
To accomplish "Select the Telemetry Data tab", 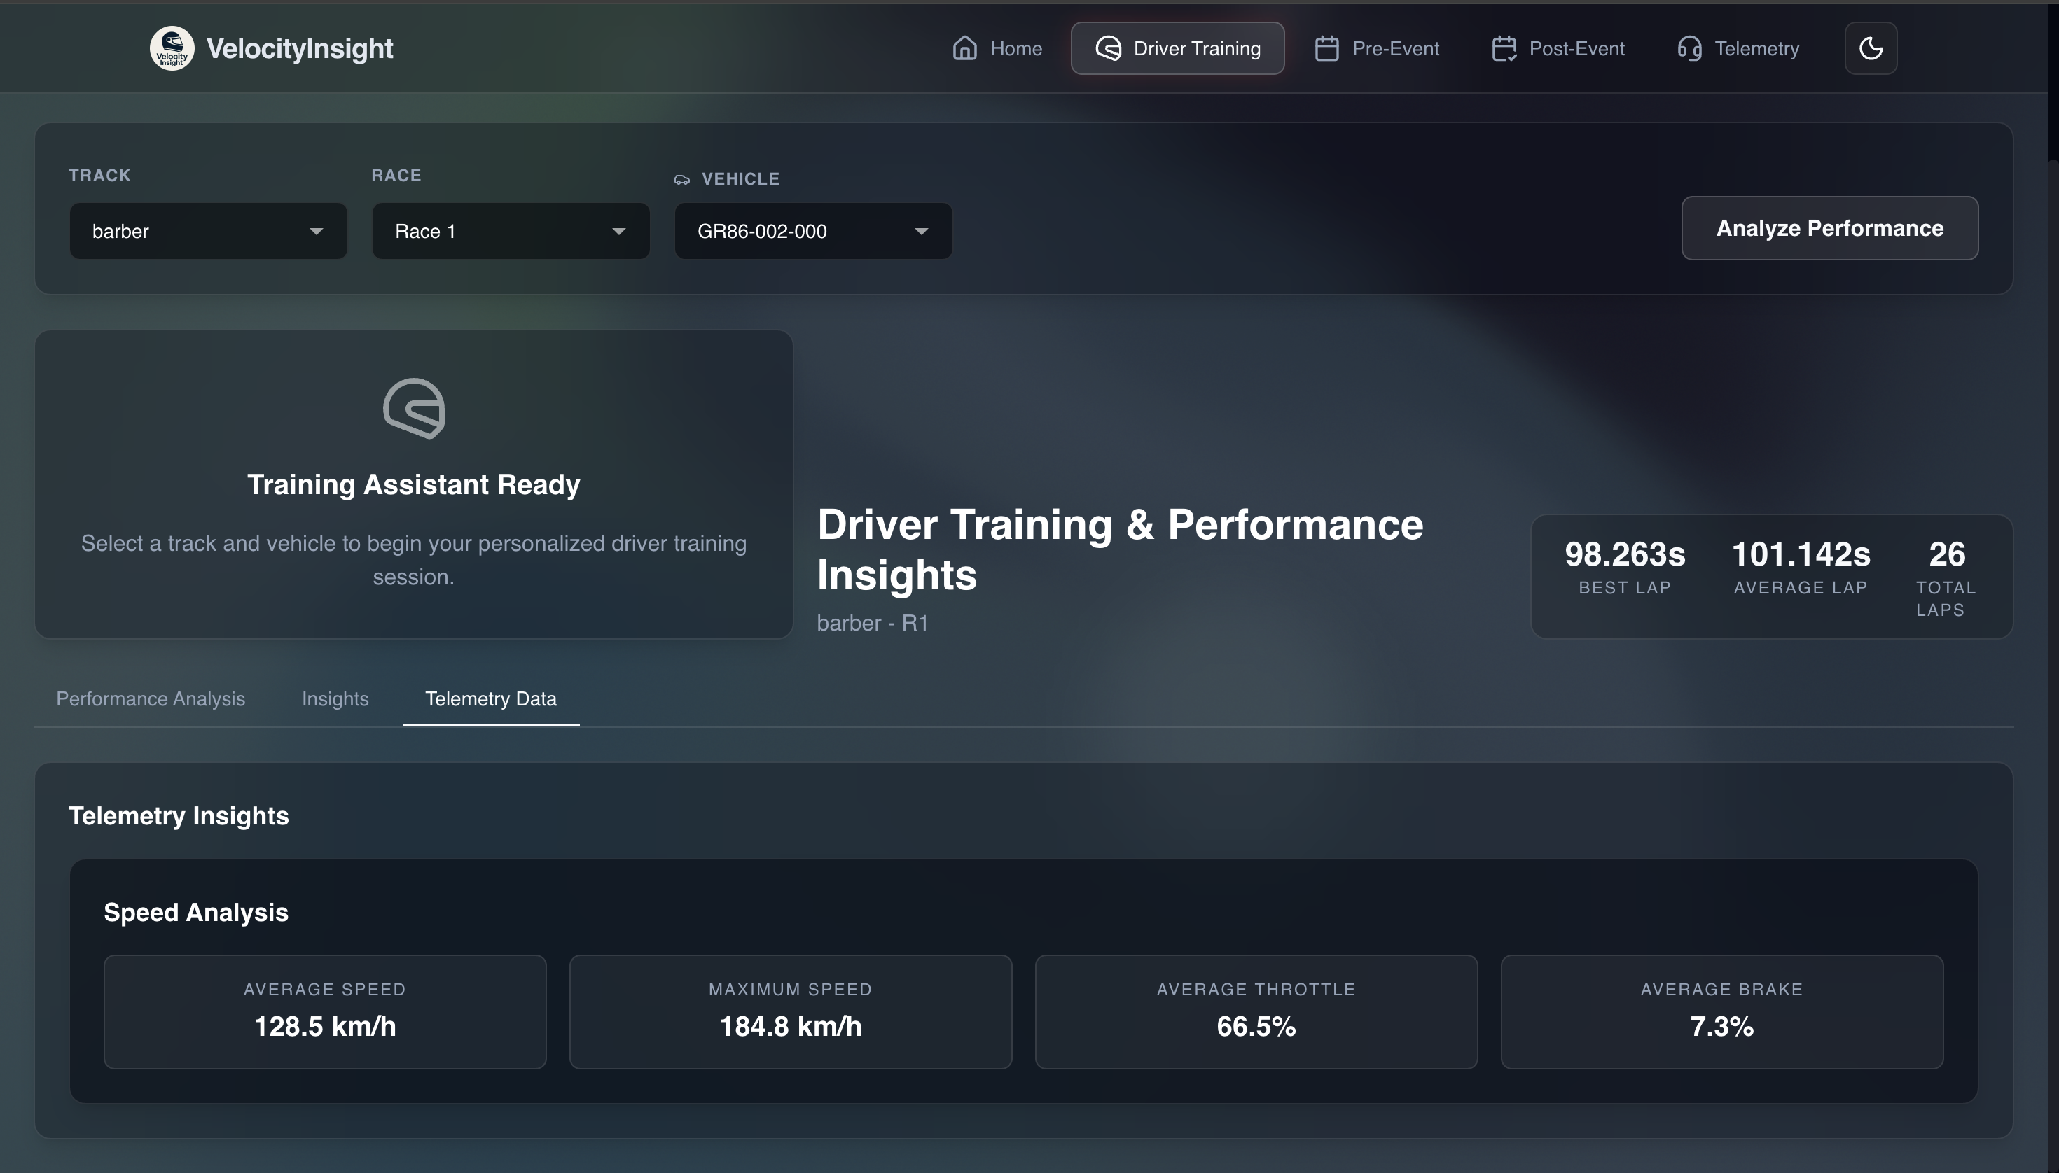I will coord(490,698).
